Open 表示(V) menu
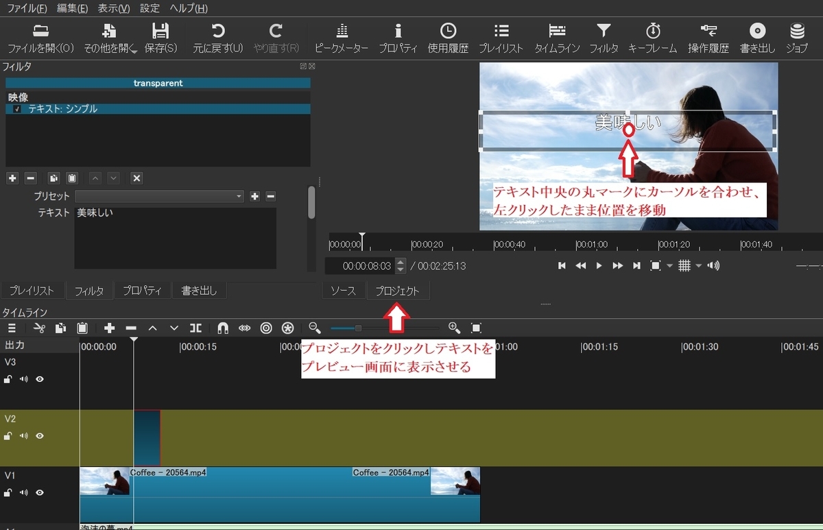The height and width of the screenshot is (530, 823). (x=114, y=8)
